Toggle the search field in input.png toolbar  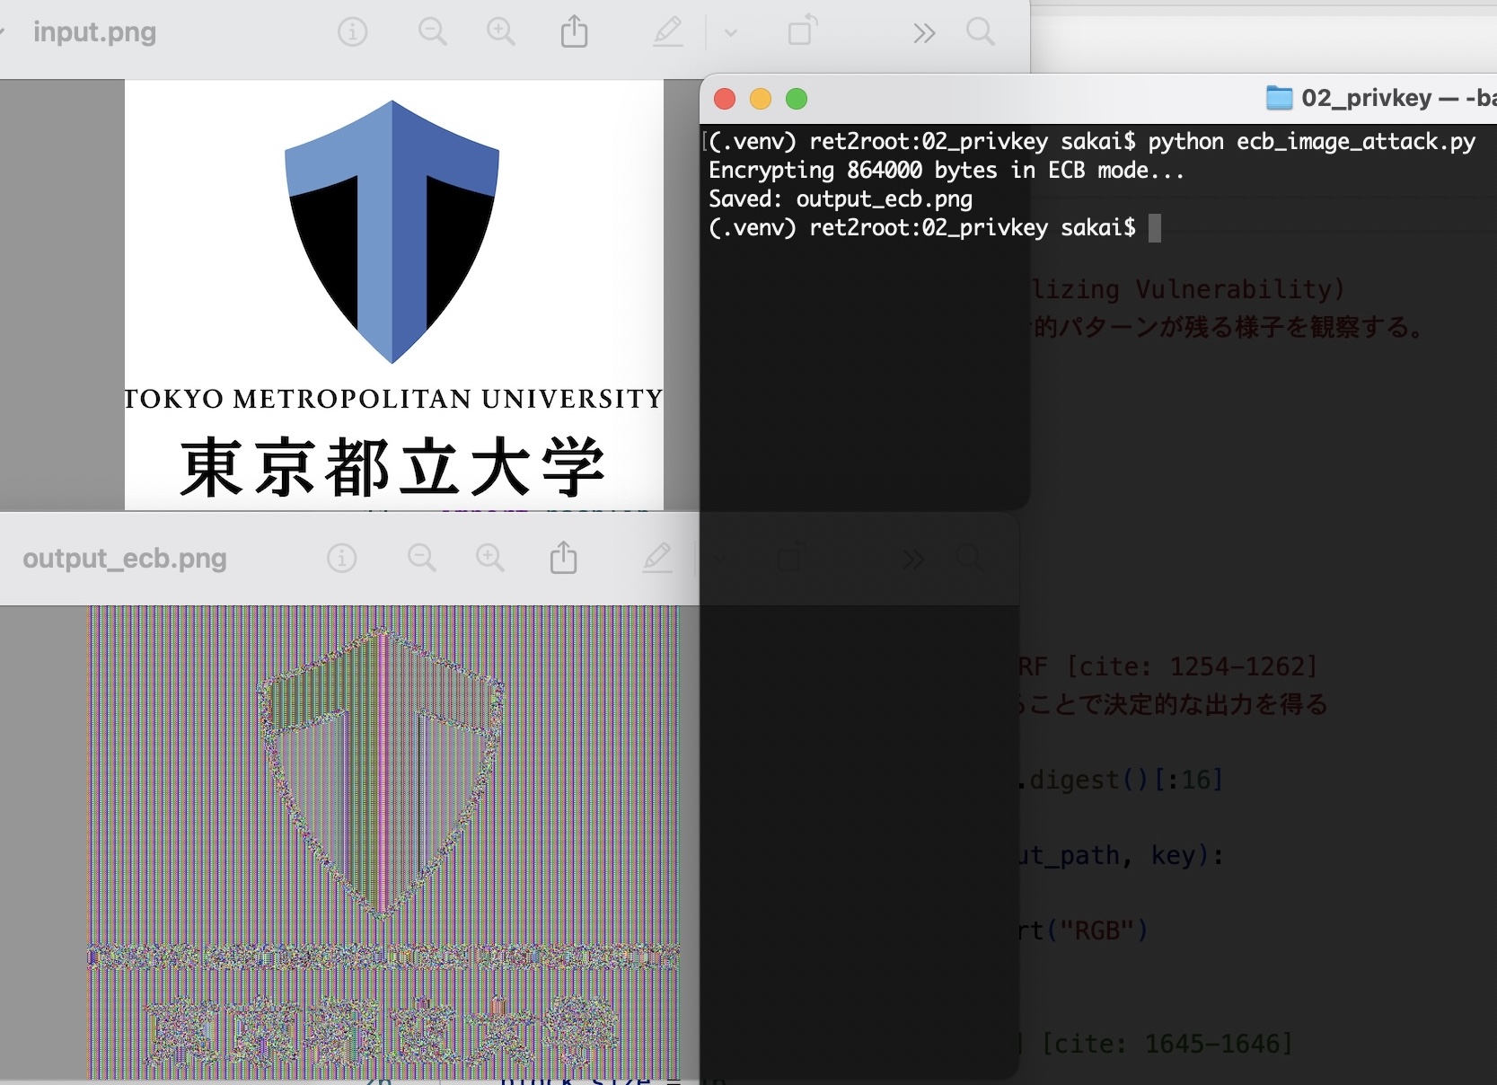980,31
